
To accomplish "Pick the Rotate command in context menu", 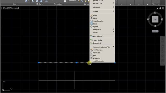I will coord(102,27).
